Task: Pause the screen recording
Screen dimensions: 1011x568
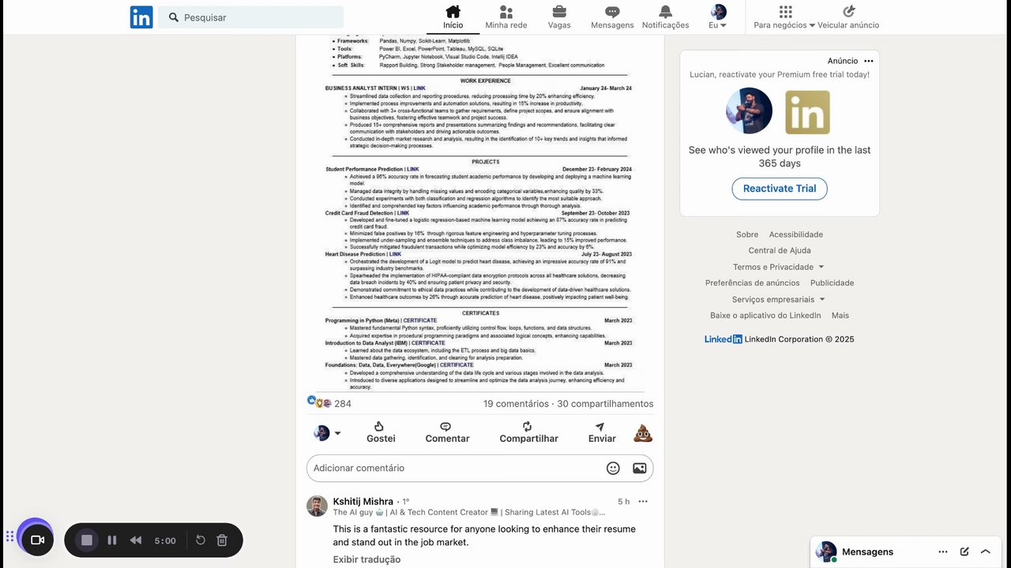Action: point(112,540)
